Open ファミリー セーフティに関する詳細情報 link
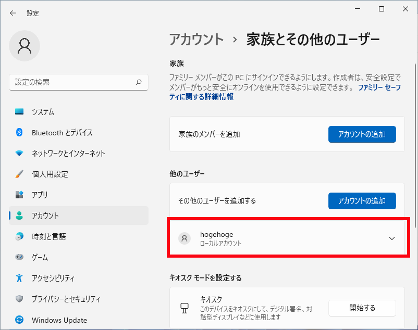Screen dimensions: 418x330 tap(285, 92)
